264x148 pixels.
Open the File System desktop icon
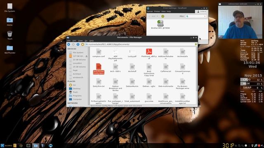9,7
